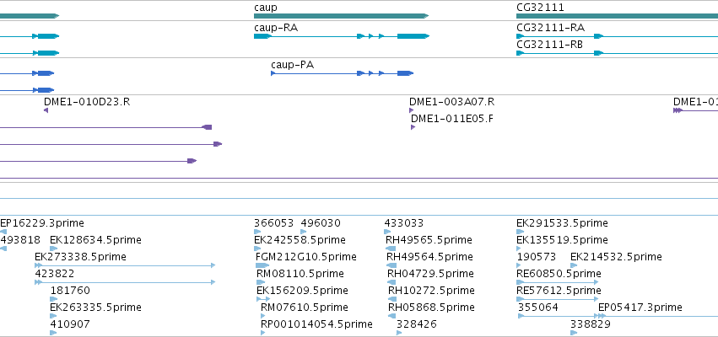Click the CG32111-RA transcript label

point(550,28)
